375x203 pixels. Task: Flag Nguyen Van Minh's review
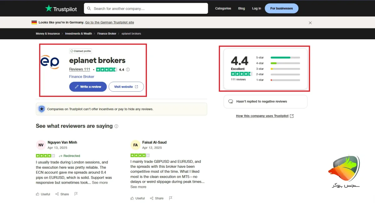click(x=76, y=194)
